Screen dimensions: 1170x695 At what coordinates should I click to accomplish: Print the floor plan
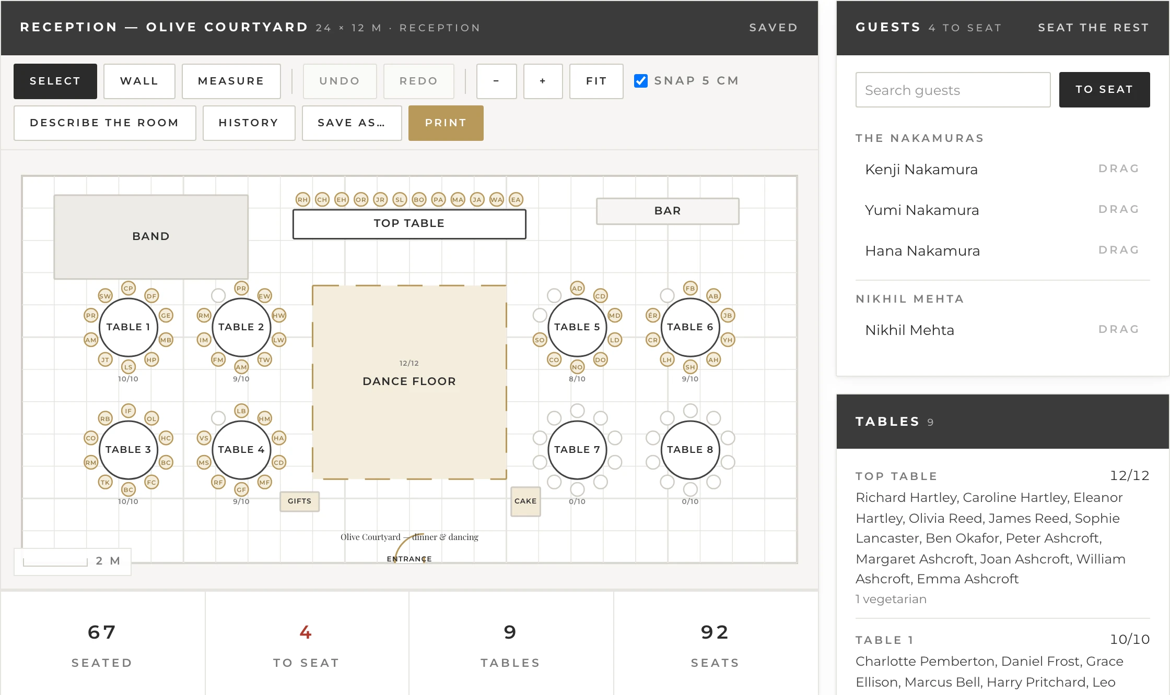(446, 123)
